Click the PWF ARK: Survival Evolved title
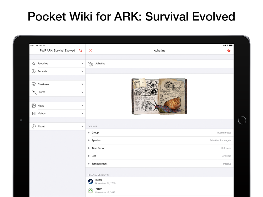This screenshot has width=263, height=197. click(57, 50)
